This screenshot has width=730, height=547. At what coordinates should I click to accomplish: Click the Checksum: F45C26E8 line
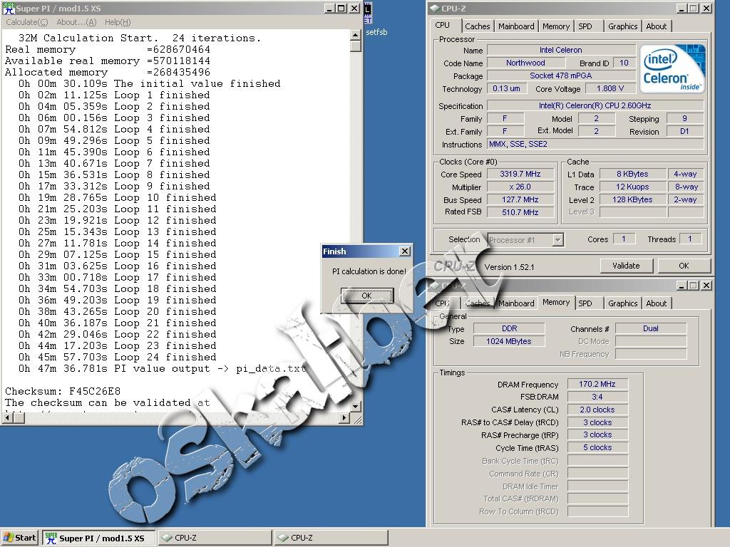(63, 391)
